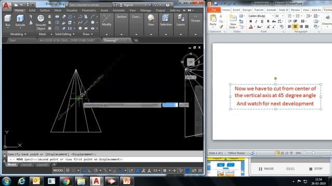Click the Paste icon in PowerPoint
The width and height of the screenshot is (332, 186).
pyautogui.click(x=213, y=19)
